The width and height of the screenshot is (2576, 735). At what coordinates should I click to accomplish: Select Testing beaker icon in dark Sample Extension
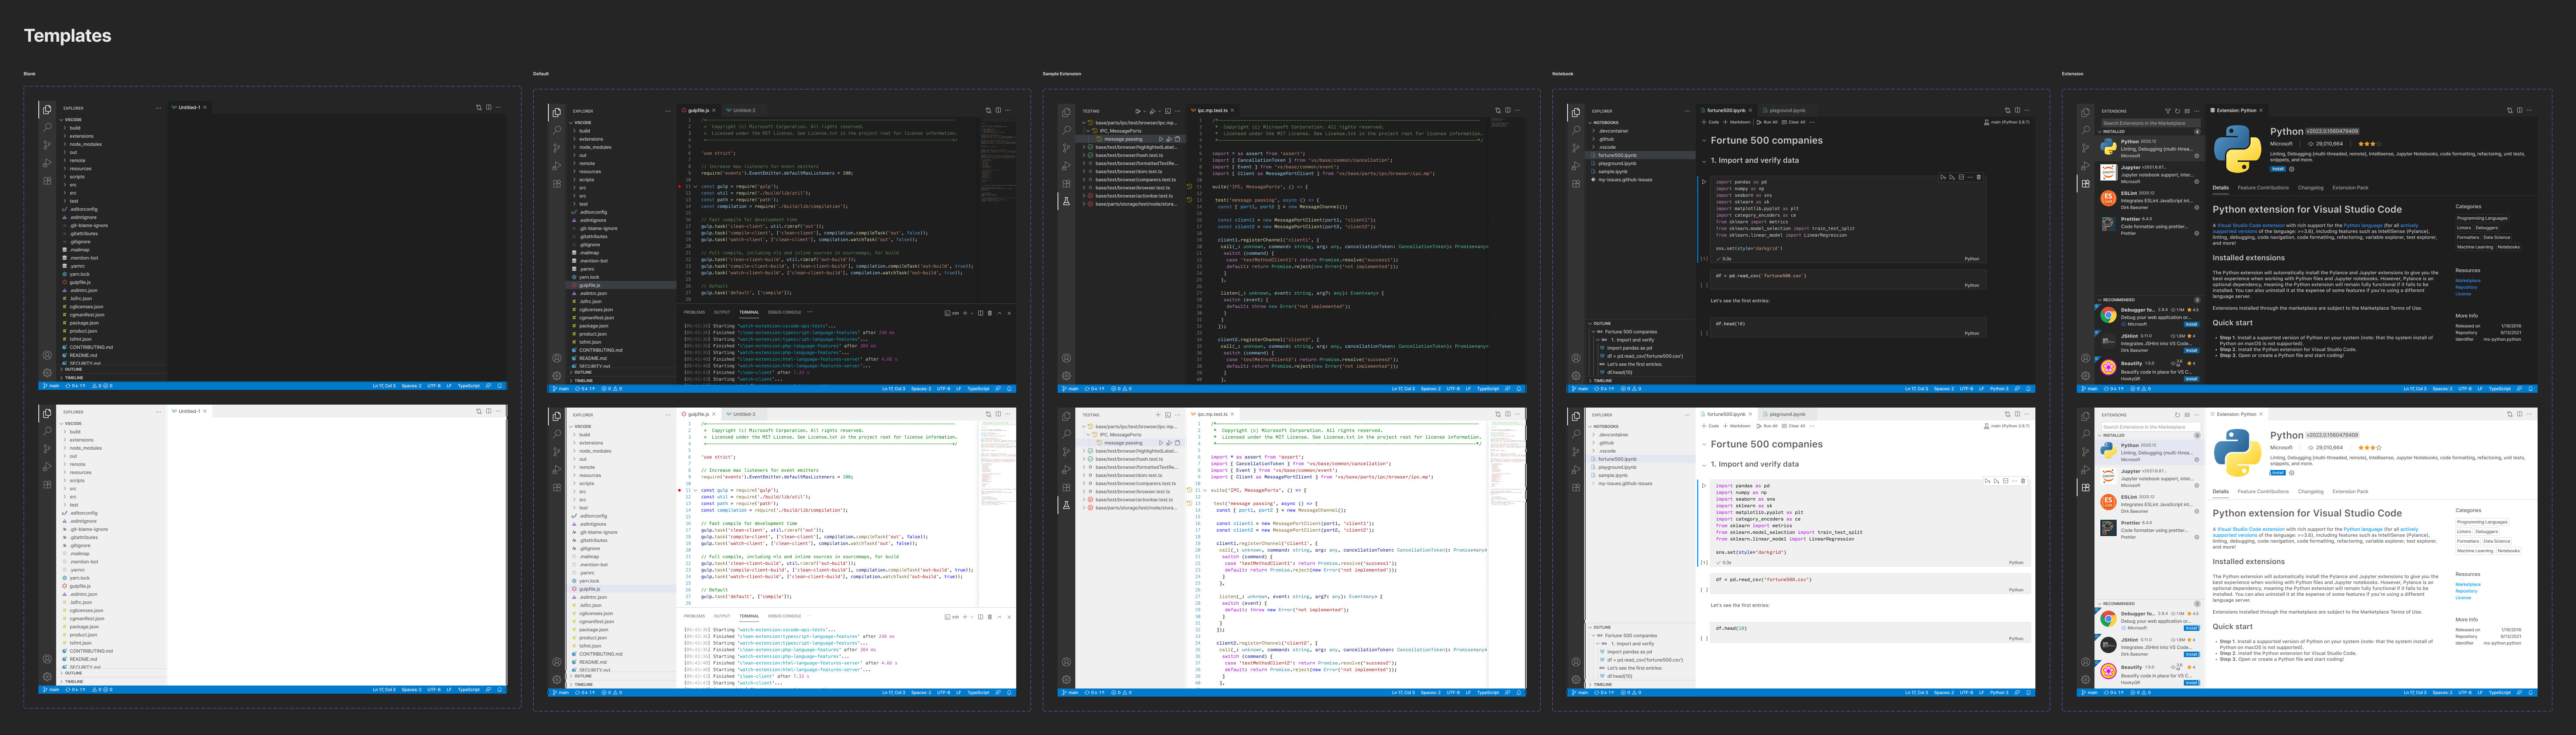coord(1066,201)
